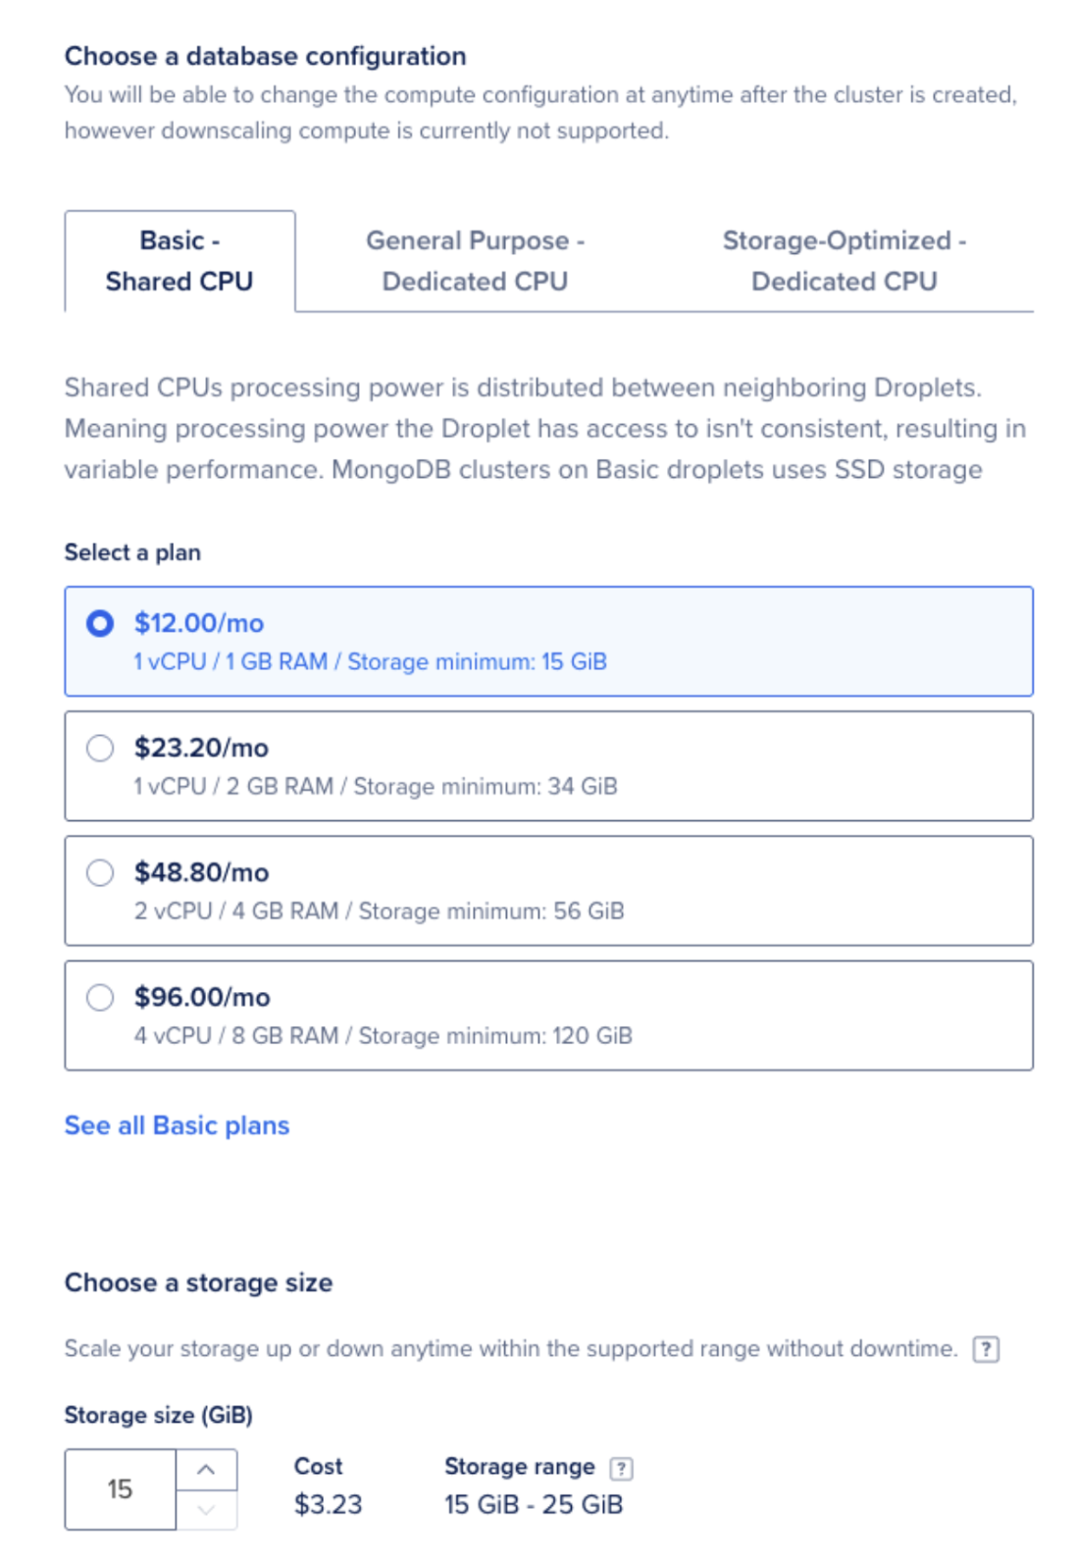1075x1564 pixels.
Task: Switch to Basic - Shared CPU tab
Action: click(179, 261)
